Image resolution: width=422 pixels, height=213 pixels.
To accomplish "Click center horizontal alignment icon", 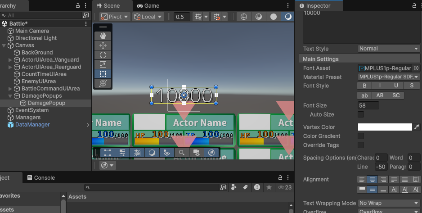I will (x=373, y=179).
